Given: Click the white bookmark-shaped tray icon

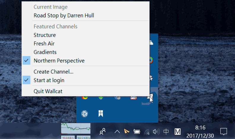Looking at the screenshot, I should 101,113.
